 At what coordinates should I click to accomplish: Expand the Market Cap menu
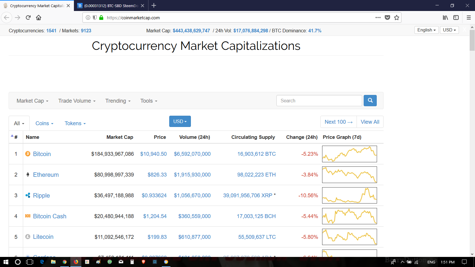(32, 101)
